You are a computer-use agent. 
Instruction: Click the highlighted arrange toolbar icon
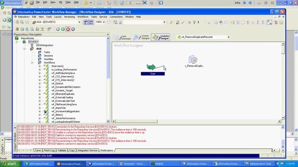pyautogui.click(x=270, y=22)
